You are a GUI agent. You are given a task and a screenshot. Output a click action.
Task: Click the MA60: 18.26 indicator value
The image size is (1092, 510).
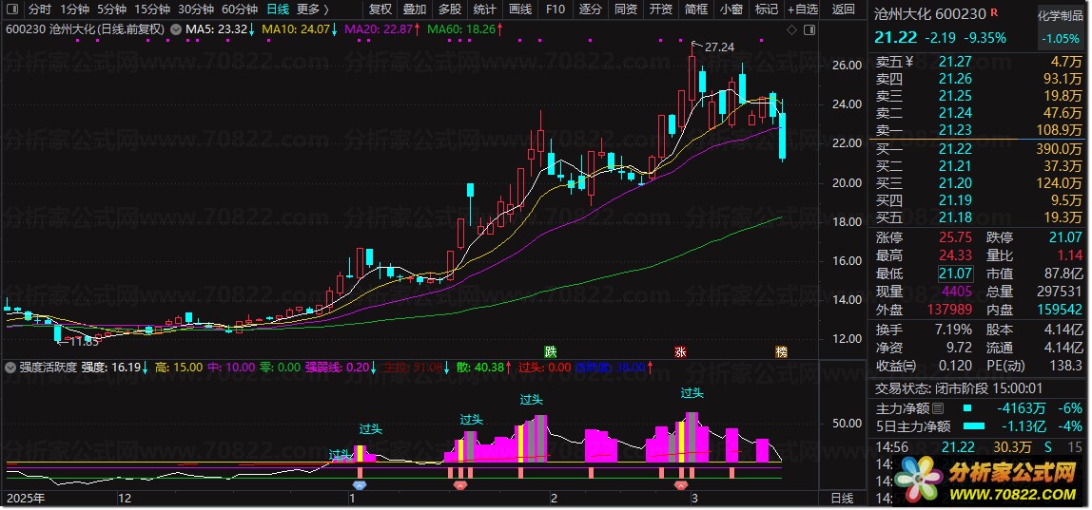464,29
